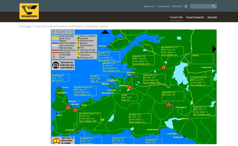Click roadwork warning sign near Kópavogur
Viewport: 238px width, 146px height.
click(129, 87)
